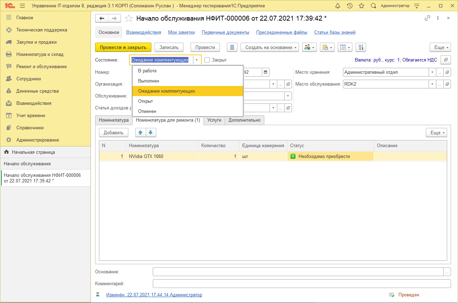This screenshot has height=303, width=458.
Task: Toggle the Закрыт checkbox
Action: click(x=207, y=60)
